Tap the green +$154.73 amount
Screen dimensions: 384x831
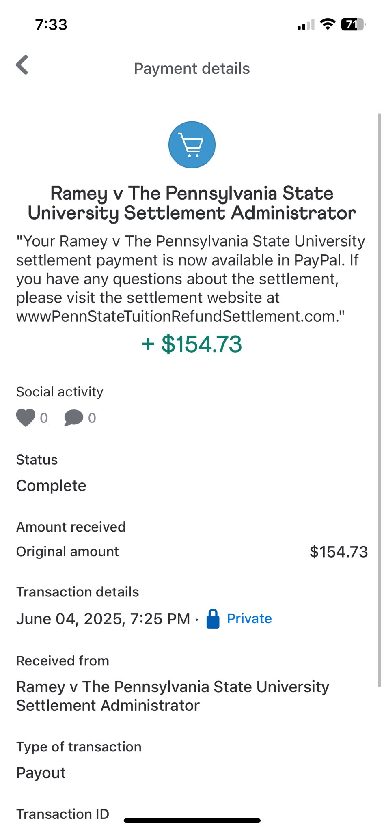click(192, 344)
